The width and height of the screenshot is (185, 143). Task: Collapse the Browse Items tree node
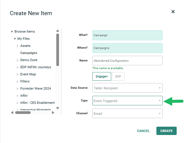tap(12, 31)
